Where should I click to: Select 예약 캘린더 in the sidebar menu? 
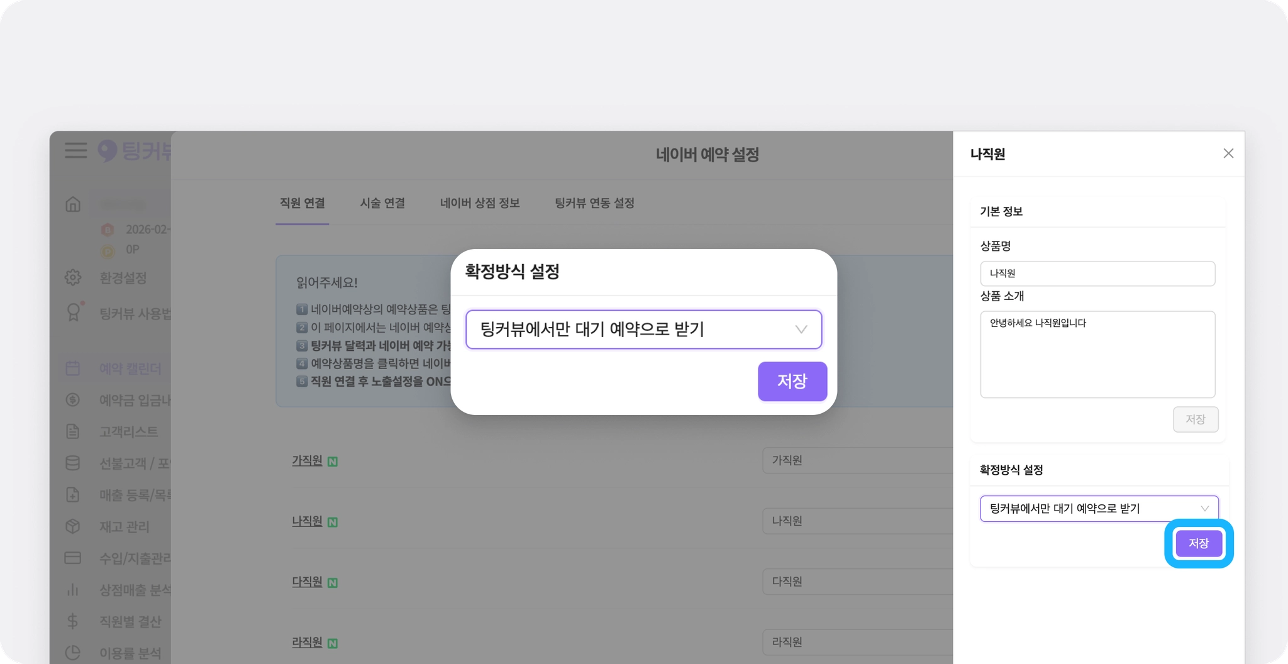pyautogui.click(x=130, y=368)
